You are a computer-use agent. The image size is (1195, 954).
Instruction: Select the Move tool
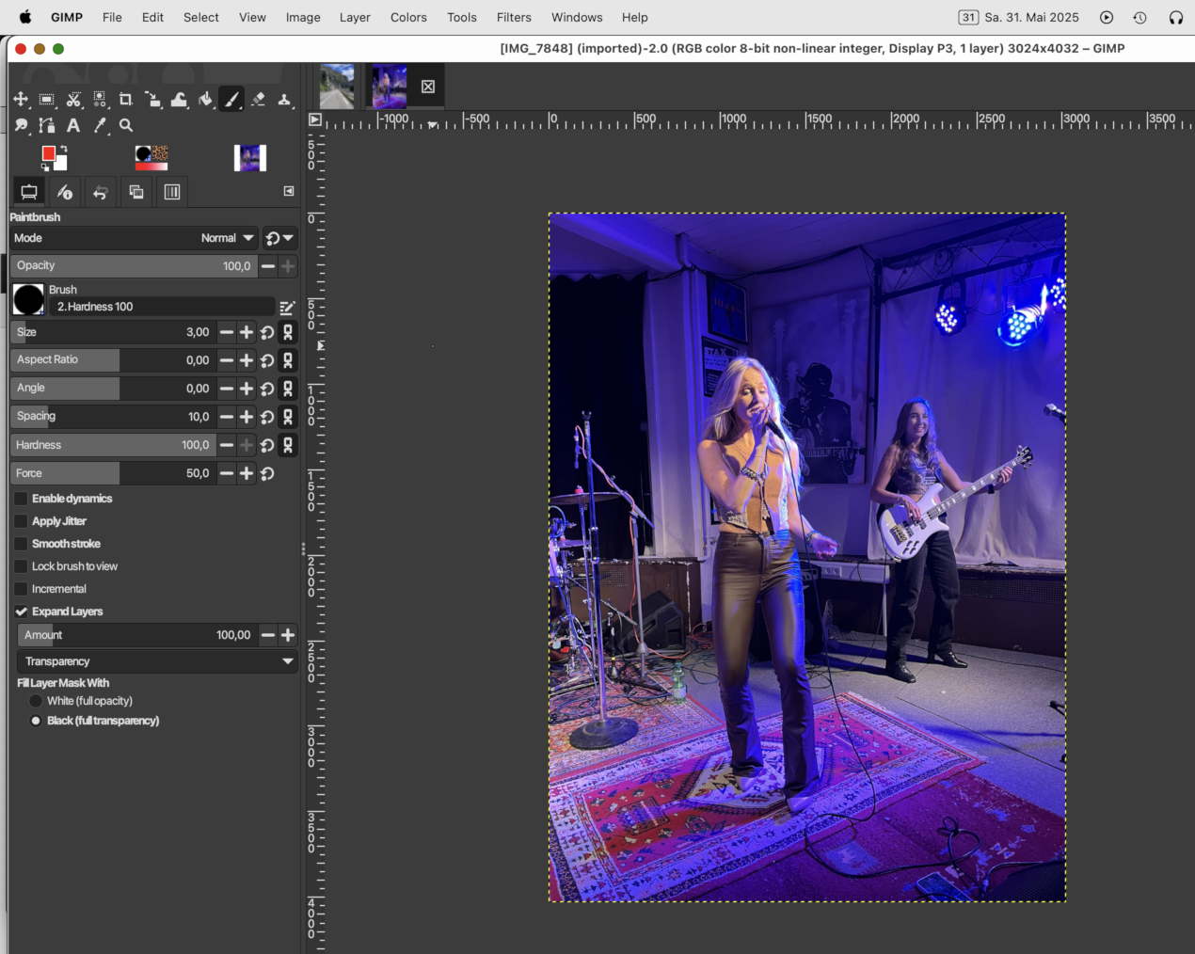(x=21, y=99)
